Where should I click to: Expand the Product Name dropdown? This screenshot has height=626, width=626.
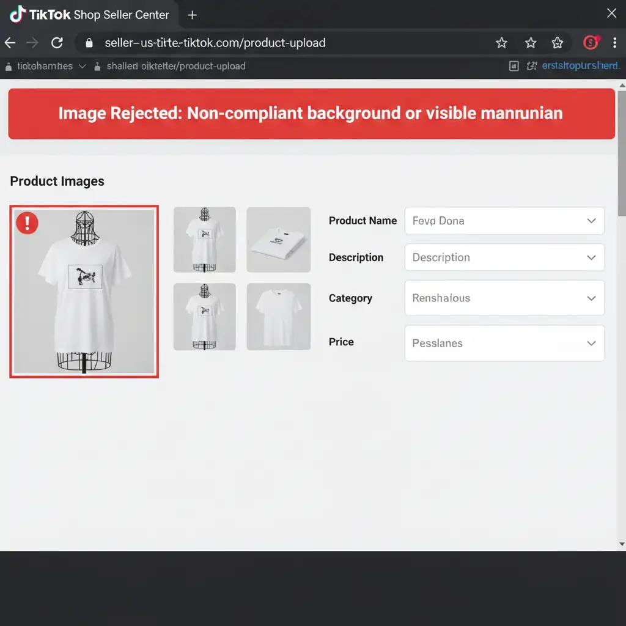coord(591,221)
